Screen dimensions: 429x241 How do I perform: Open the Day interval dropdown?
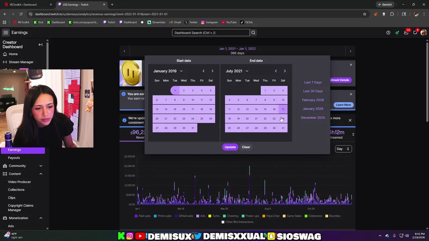[343, 149]
